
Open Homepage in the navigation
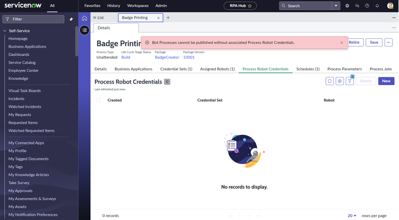pos(18,39)
